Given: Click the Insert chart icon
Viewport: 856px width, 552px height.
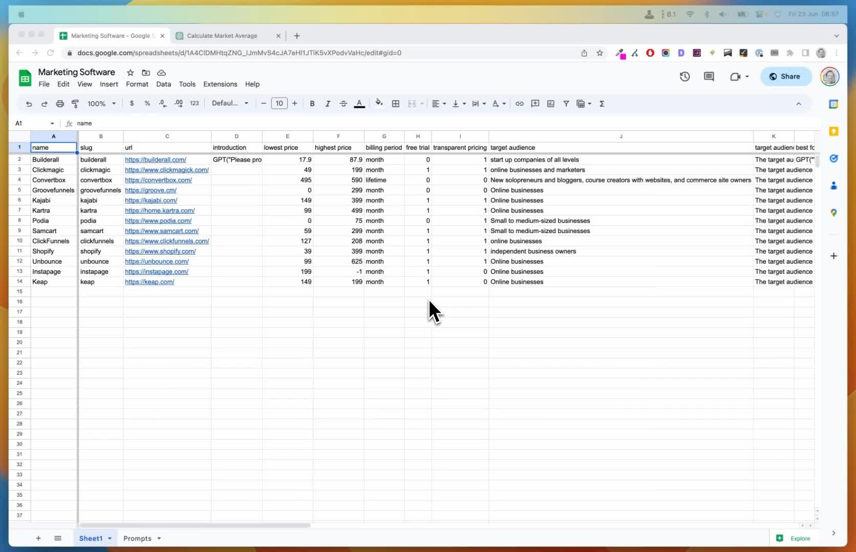Looking at the screenshot, I should [551, 104].
